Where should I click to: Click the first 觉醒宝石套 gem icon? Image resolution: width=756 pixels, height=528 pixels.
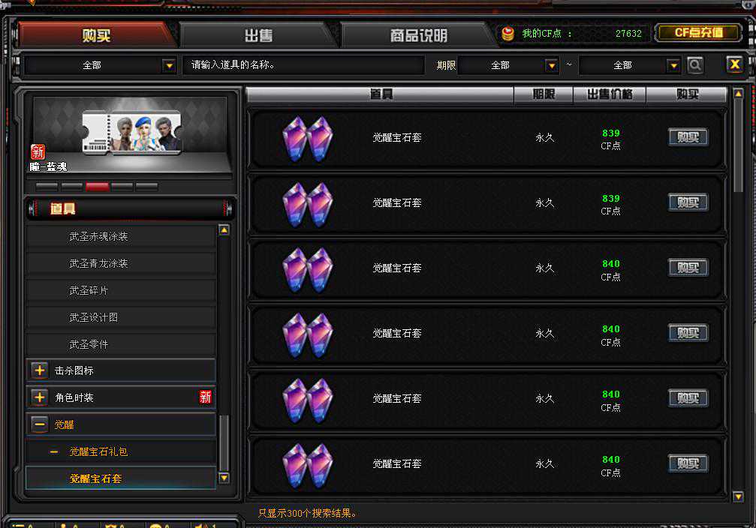coord(308,139)
